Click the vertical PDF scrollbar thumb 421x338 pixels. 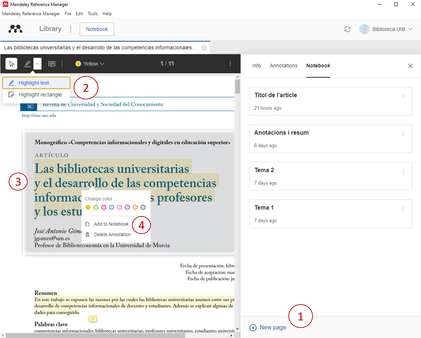coord(237,86)
